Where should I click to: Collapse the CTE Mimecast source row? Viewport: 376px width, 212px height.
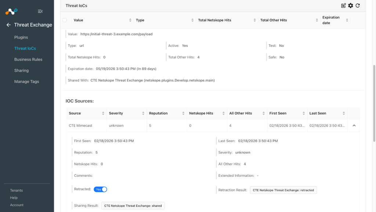click(x=354, y=125)
